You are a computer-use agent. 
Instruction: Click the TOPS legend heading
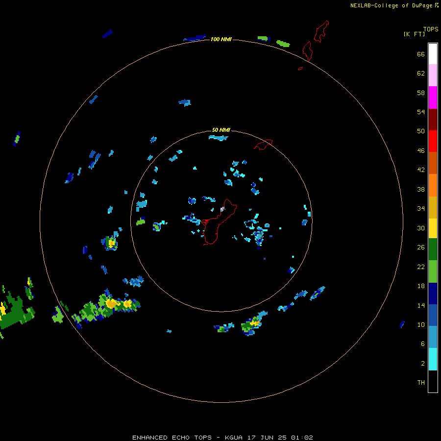point(431,29)
